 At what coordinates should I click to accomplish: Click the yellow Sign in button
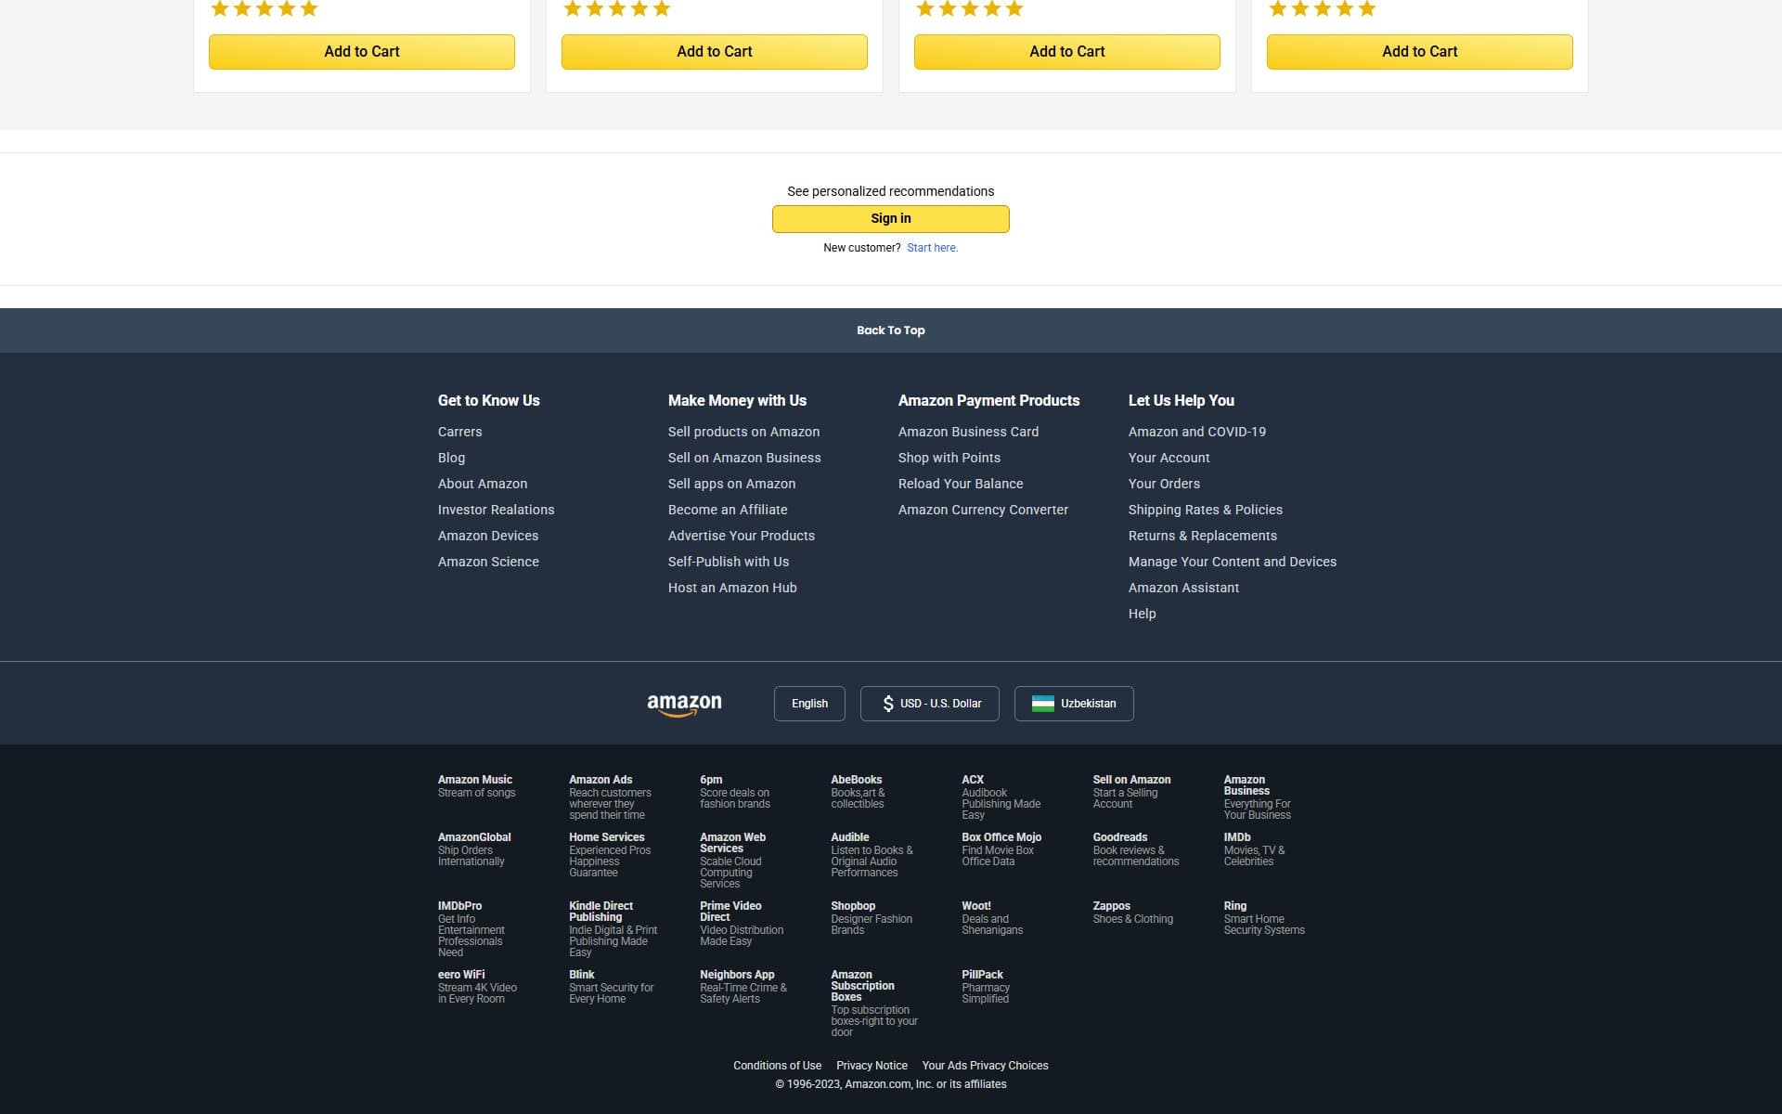coord(890,218)
